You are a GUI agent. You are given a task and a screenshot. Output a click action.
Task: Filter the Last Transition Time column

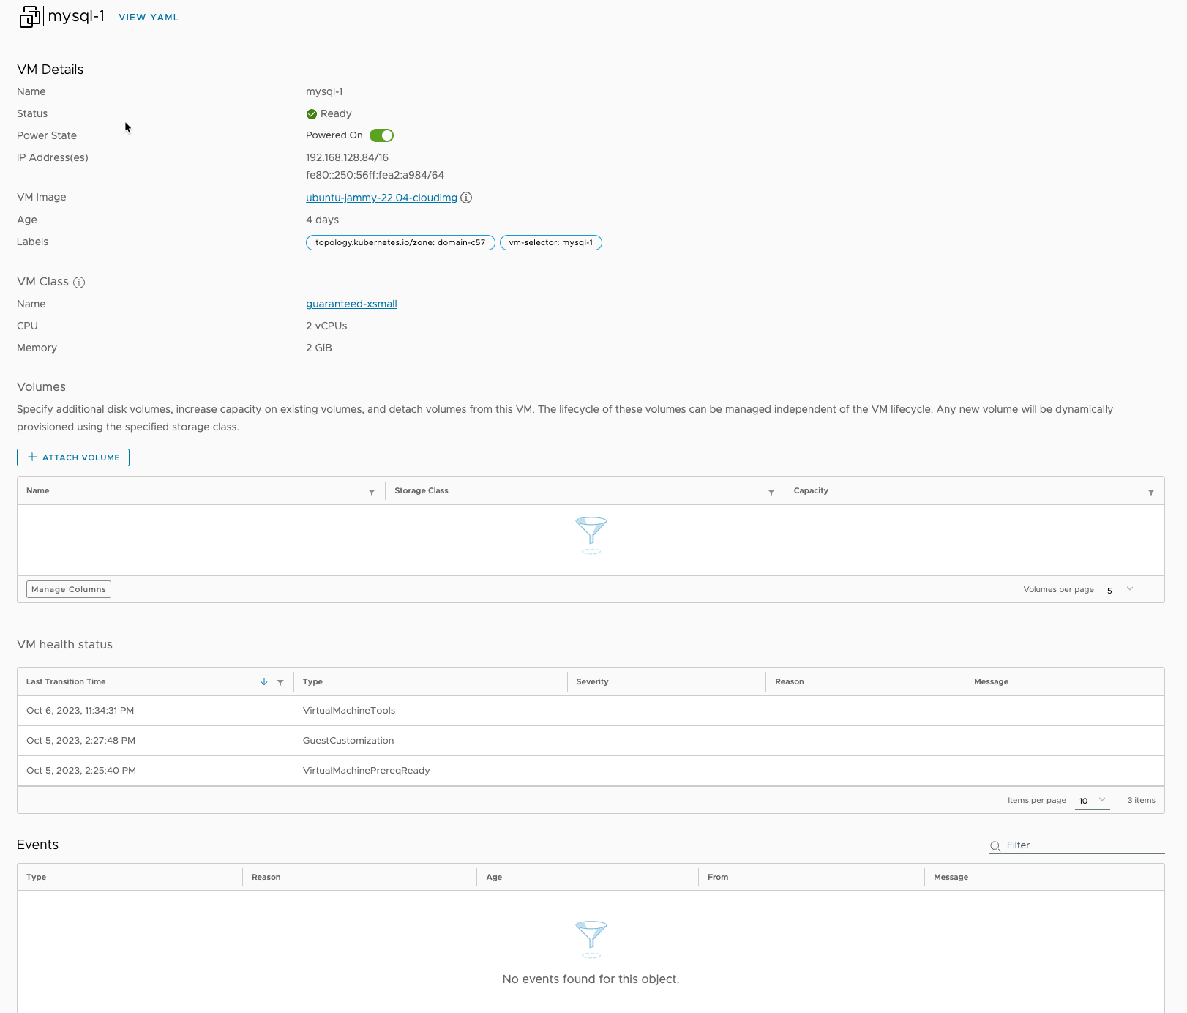280,682
